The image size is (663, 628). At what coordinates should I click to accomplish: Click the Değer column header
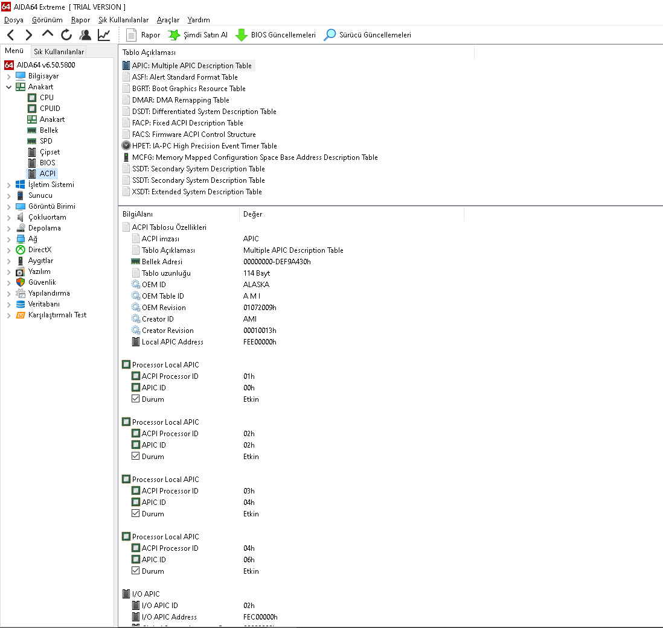(352, 214)
